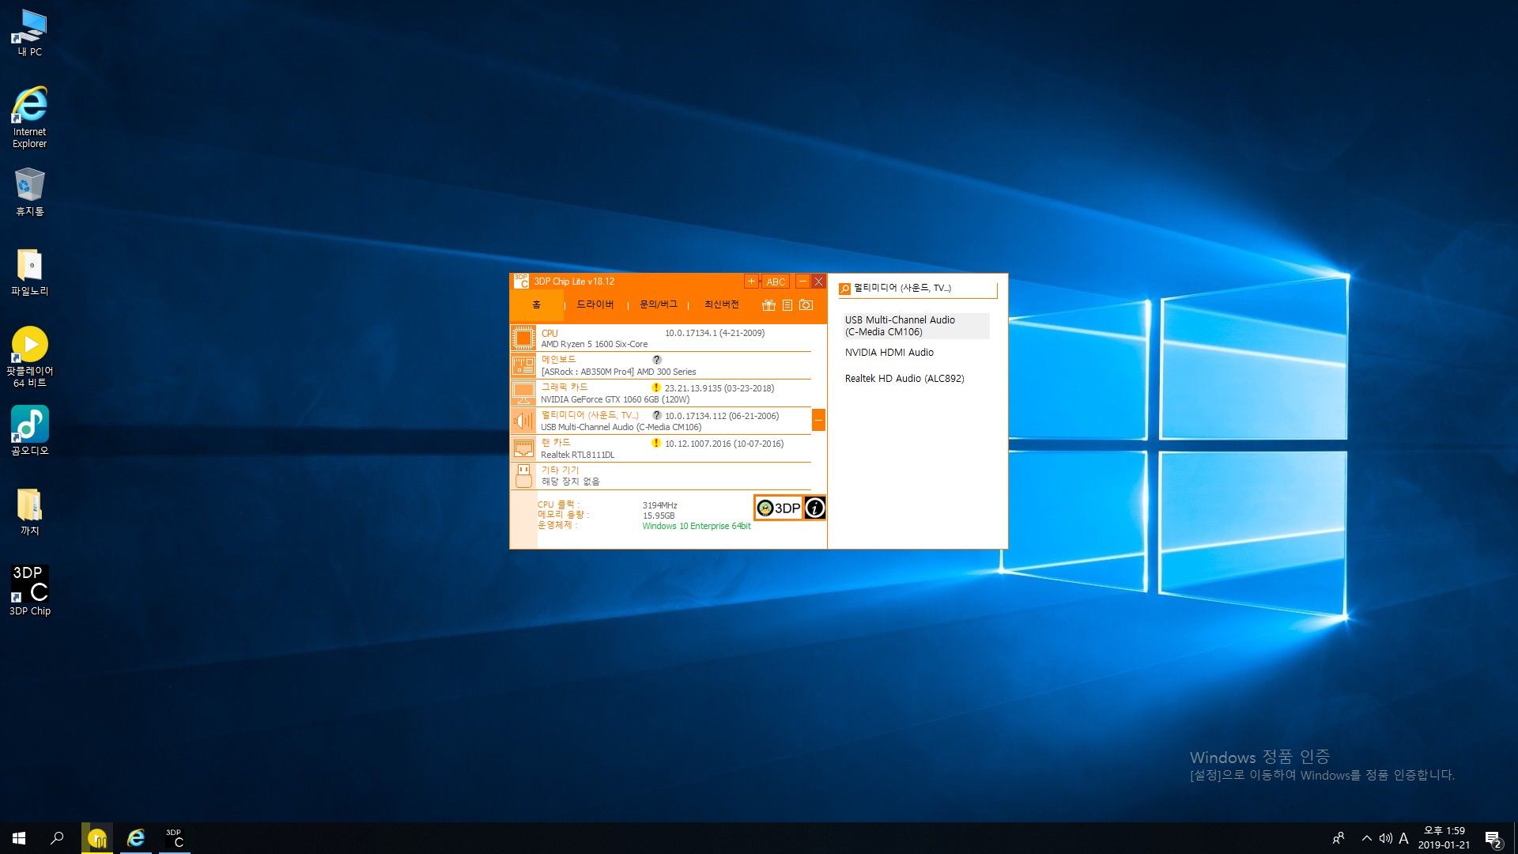Image resolution: width=1518 pixels, height=854 pixels.
Task: Select the 파일노리 desktop icon
Action: click(29, 272)
